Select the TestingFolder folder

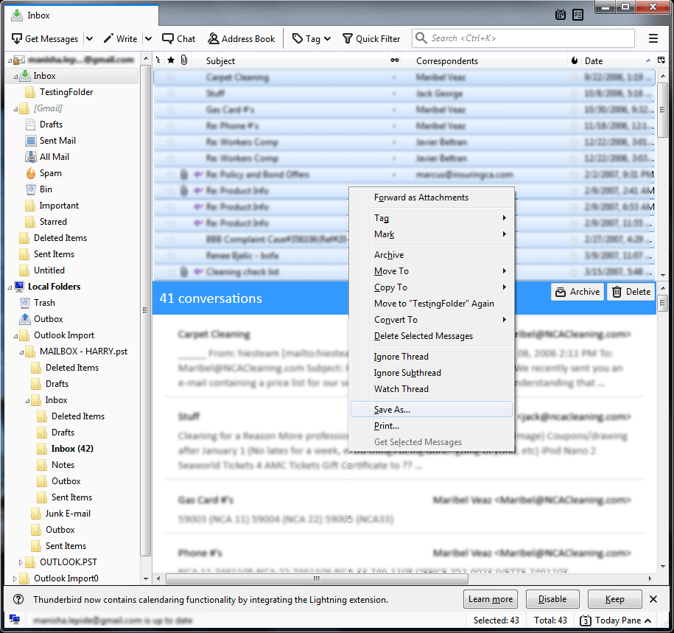pyautogui.click(x=66, y=92)
